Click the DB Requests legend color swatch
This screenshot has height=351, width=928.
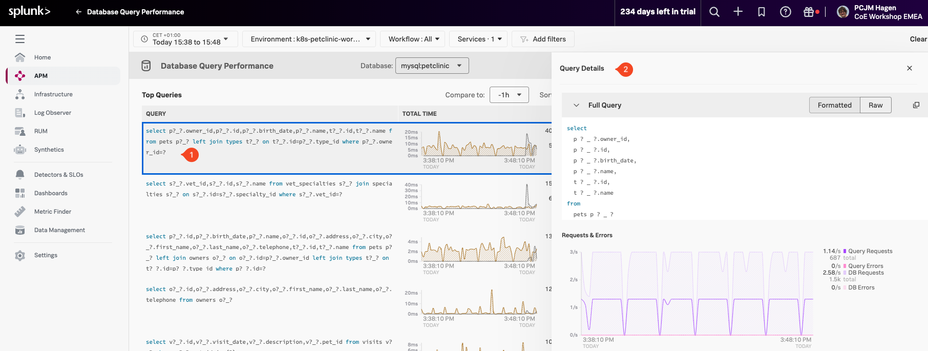pyautogui.click(x=845, y=273)
